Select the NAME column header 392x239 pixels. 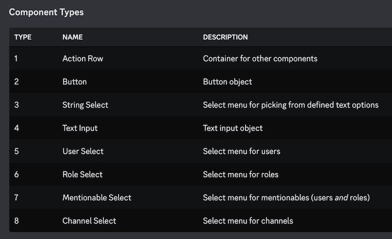(73, 37)
